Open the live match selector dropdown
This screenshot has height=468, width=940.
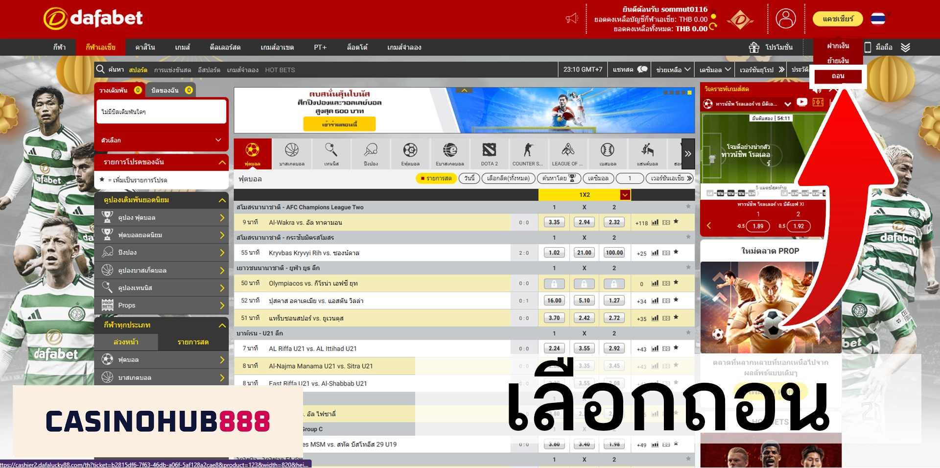(787, 104)
